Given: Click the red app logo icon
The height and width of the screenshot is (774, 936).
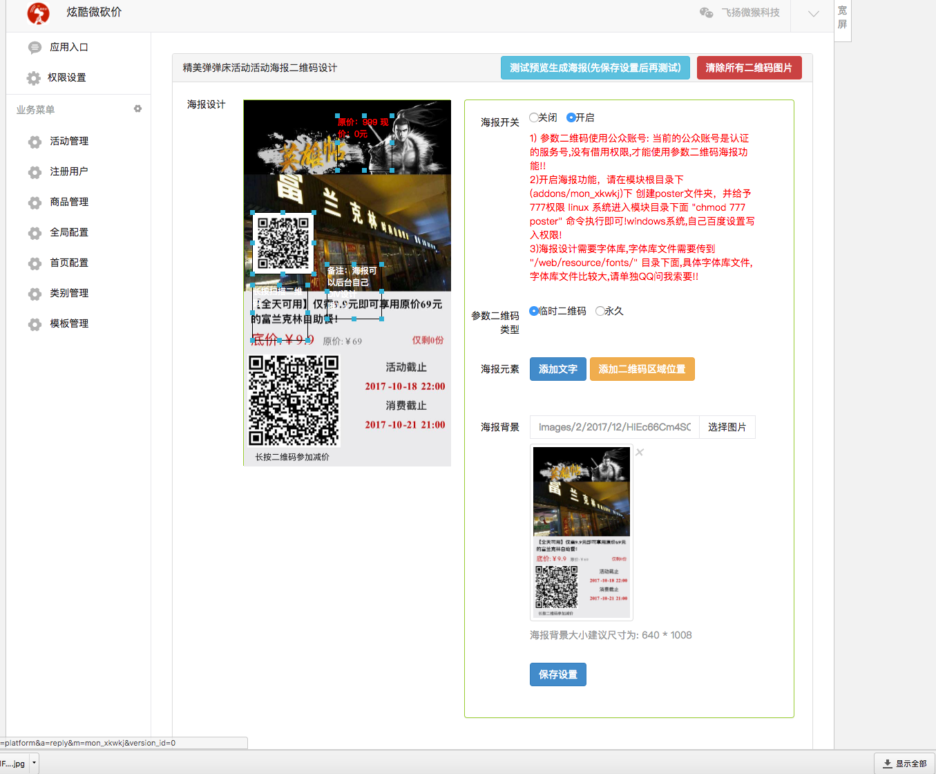Looking at the screenshot, I should [x=38, y=13].
